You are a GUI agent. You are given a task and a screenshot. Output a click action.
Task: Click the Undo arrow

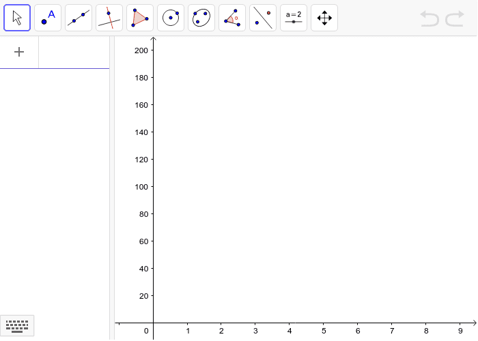point(430,18)
